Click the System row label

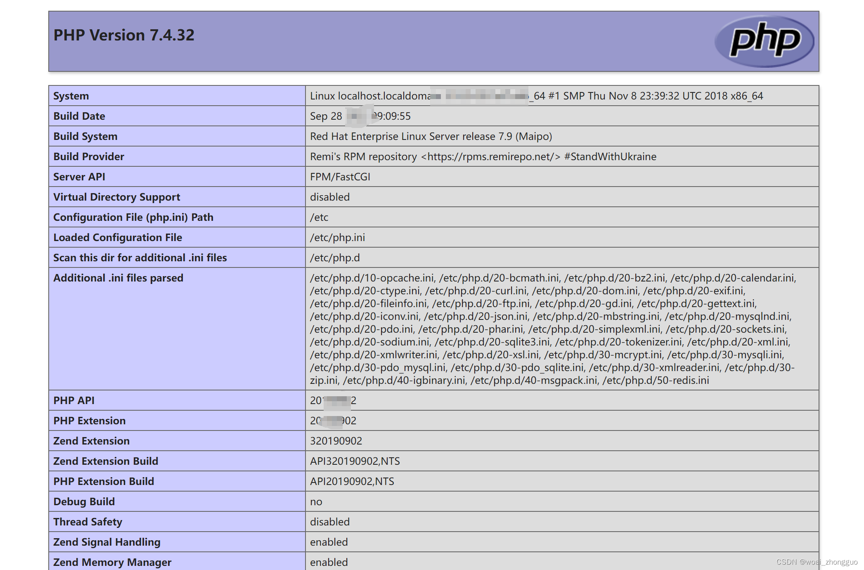71,96
